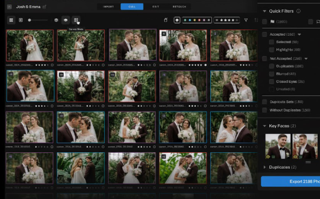This screenshot has width=320, height=199.
Task: Filter by yellow color label
Action: click(195, 20)
